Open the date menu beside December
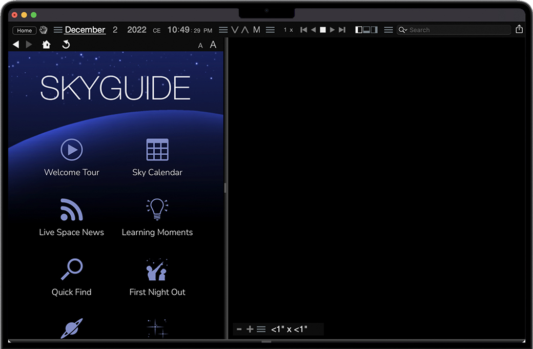Viewport: 533px width, 349px height. tap(58, 30)
